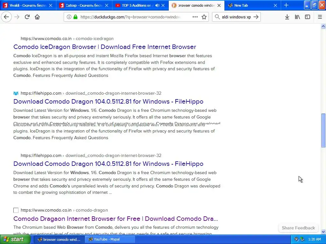Open the hamburger application menu

320,17
